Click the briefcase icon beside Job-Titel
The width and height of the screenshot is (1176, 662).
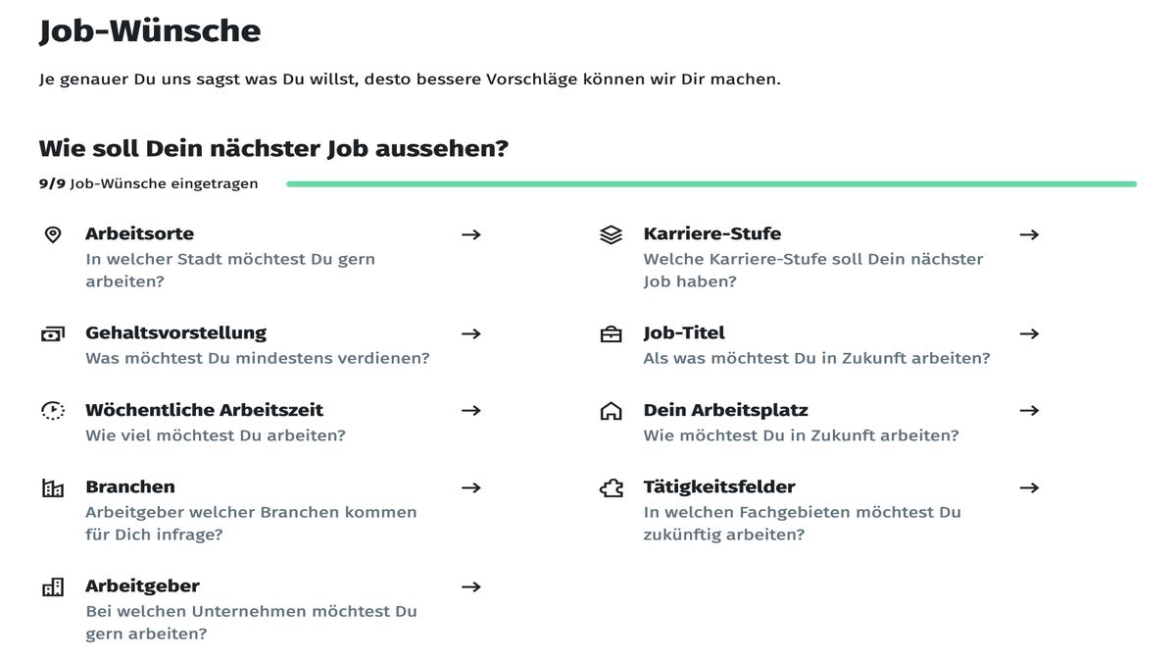point(611,333)
